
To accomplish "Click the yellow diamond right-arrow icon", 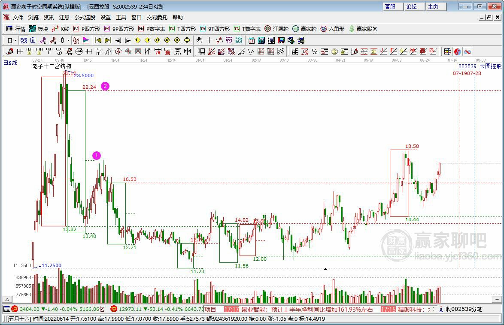I will point(148,40).
